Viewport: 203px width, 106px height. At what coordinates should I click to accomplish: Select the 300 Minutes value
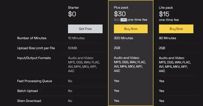point(123,38)
